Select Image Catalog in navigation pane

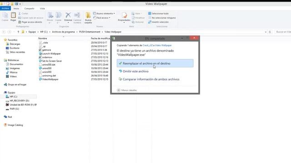[x=15, y=125]
